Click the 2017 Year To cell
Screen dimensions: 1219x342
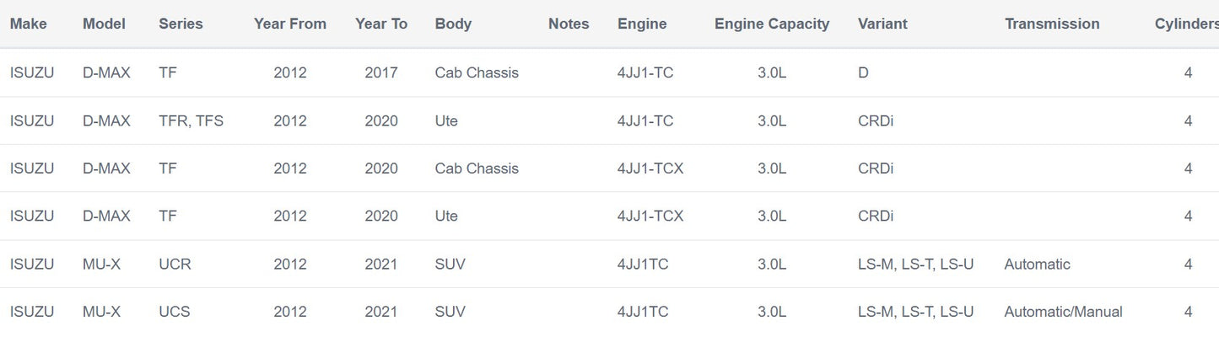[x=381, y=72]
